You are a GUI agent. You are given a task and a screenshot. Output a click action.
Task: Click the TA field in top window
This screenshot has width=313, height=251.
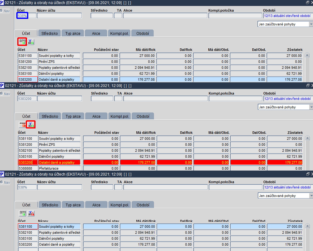pos(118,16)
